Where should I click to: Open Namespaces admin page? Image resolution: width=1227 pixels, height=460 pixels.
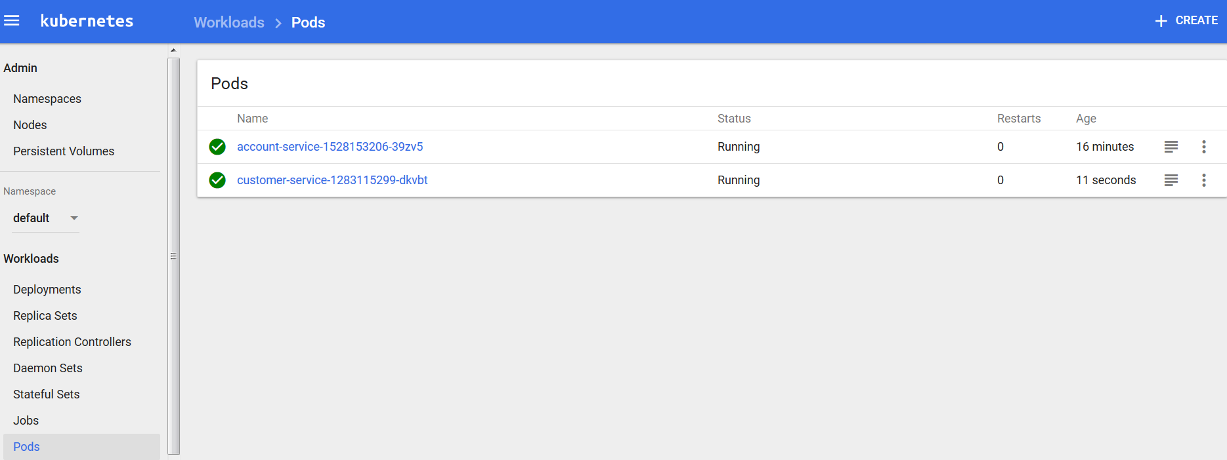click(47, 99)
